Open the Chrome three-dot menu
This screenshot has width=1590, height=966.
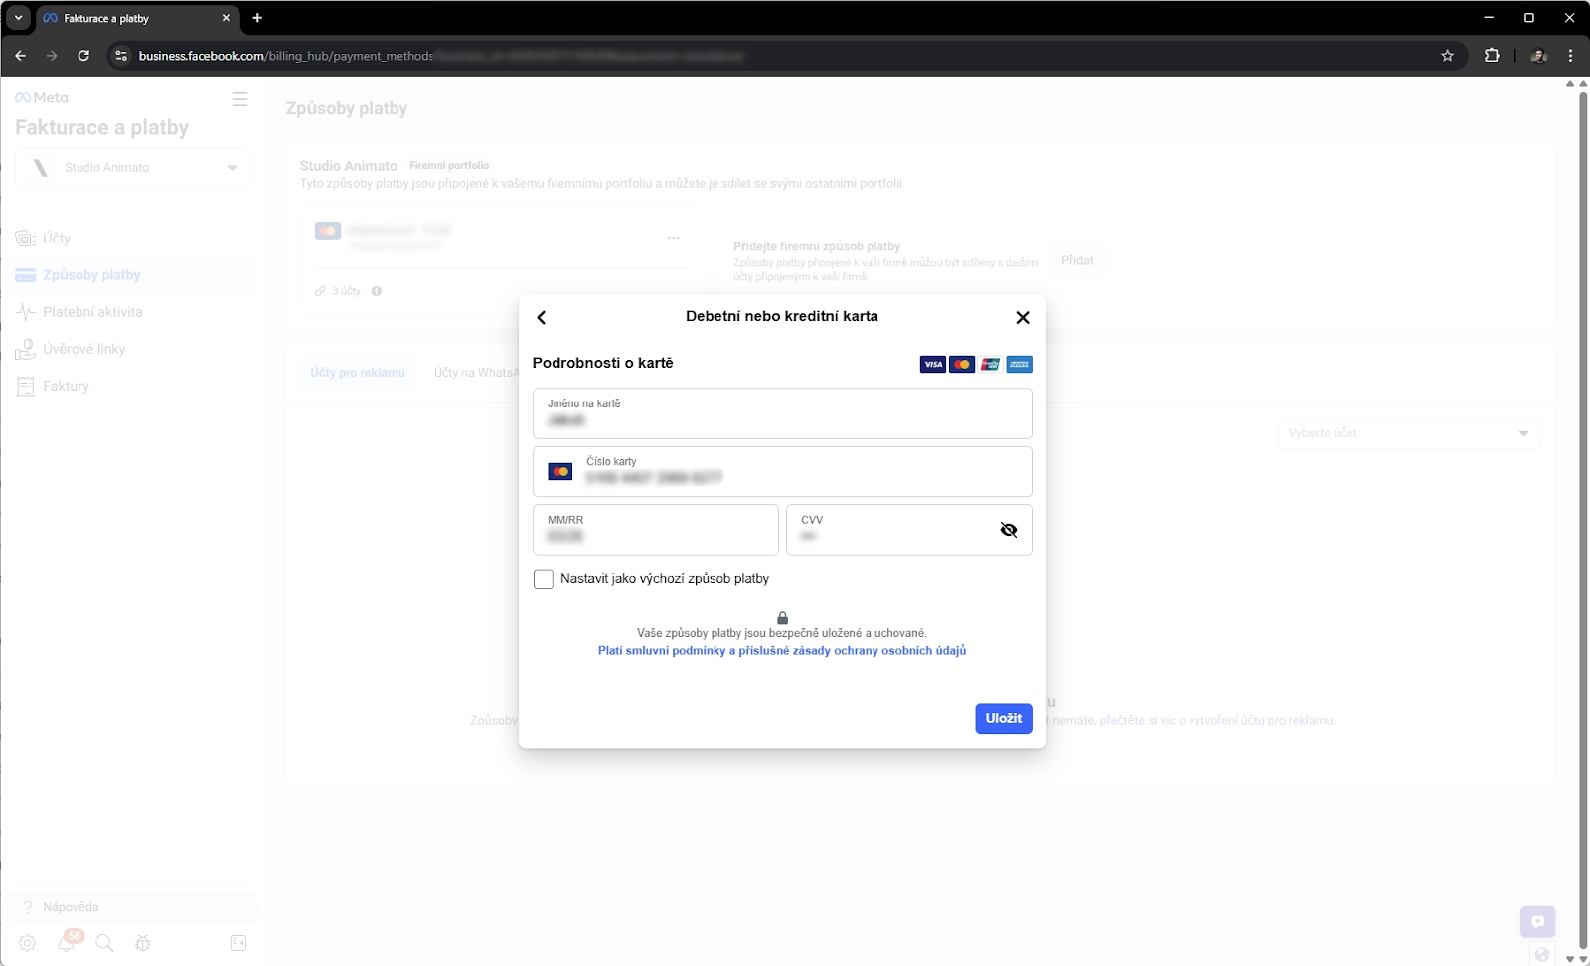coord(1571,56)
